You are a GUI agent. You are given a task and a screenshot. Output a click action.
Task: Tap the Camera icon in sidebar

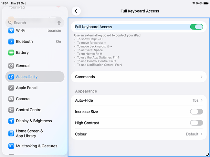(11, 99)
